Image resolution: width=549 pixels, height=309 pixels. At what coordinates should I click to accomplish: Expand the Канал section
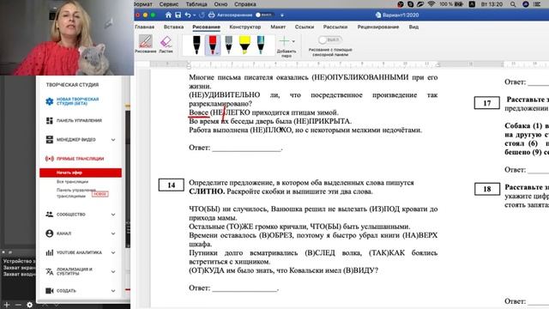(113, 233)
